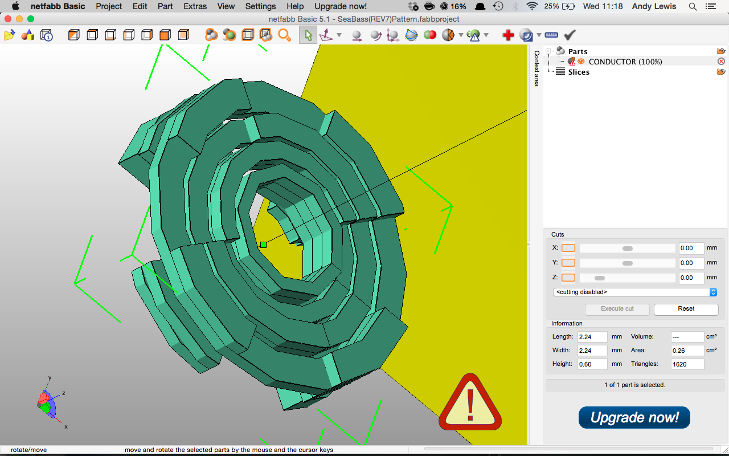Open the Extras menu
The width and height of the screenshot is (729, 456).
pos(195,6)
